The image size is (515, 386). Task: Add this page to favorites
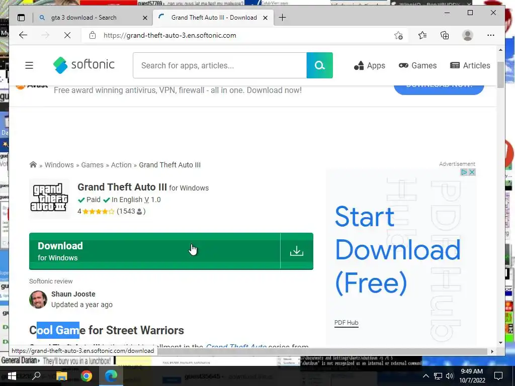[398, 36]
